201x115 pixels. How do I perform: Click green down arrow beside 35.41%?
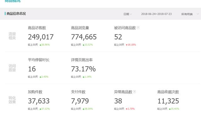tap(170, 109)
